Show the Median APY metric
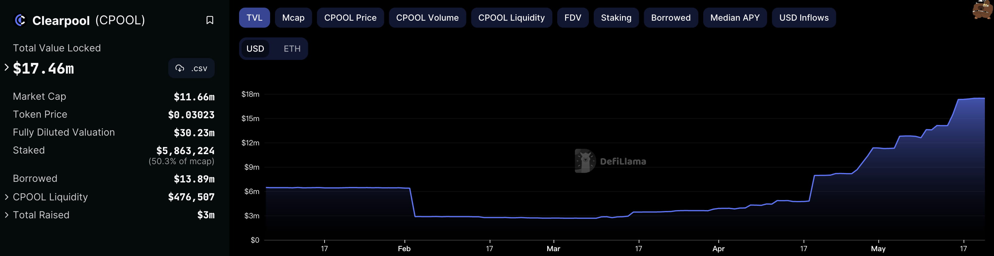The image size is (994, 256). click(735, 18)
